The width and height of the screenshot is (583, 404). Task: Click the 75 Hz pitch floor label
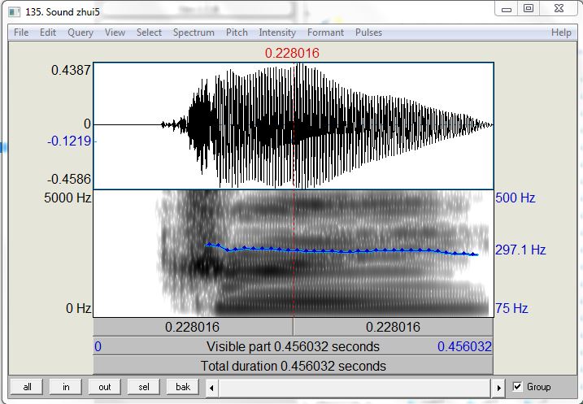pos(511,308)
